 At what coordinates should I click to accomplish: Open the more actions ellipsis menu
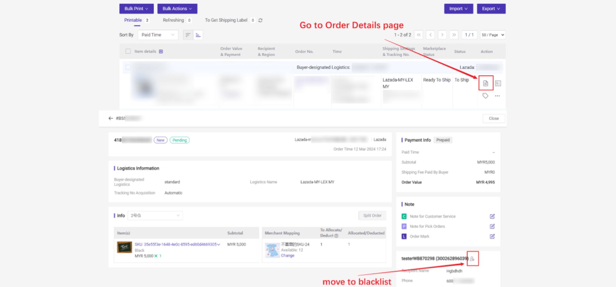[497, 96]
